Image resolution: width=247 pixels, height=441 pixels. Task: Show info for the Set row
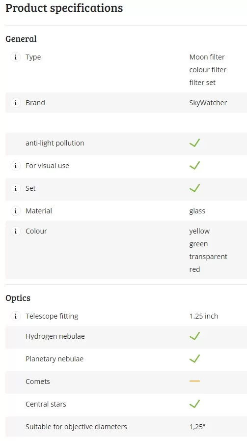pos(16,188)
